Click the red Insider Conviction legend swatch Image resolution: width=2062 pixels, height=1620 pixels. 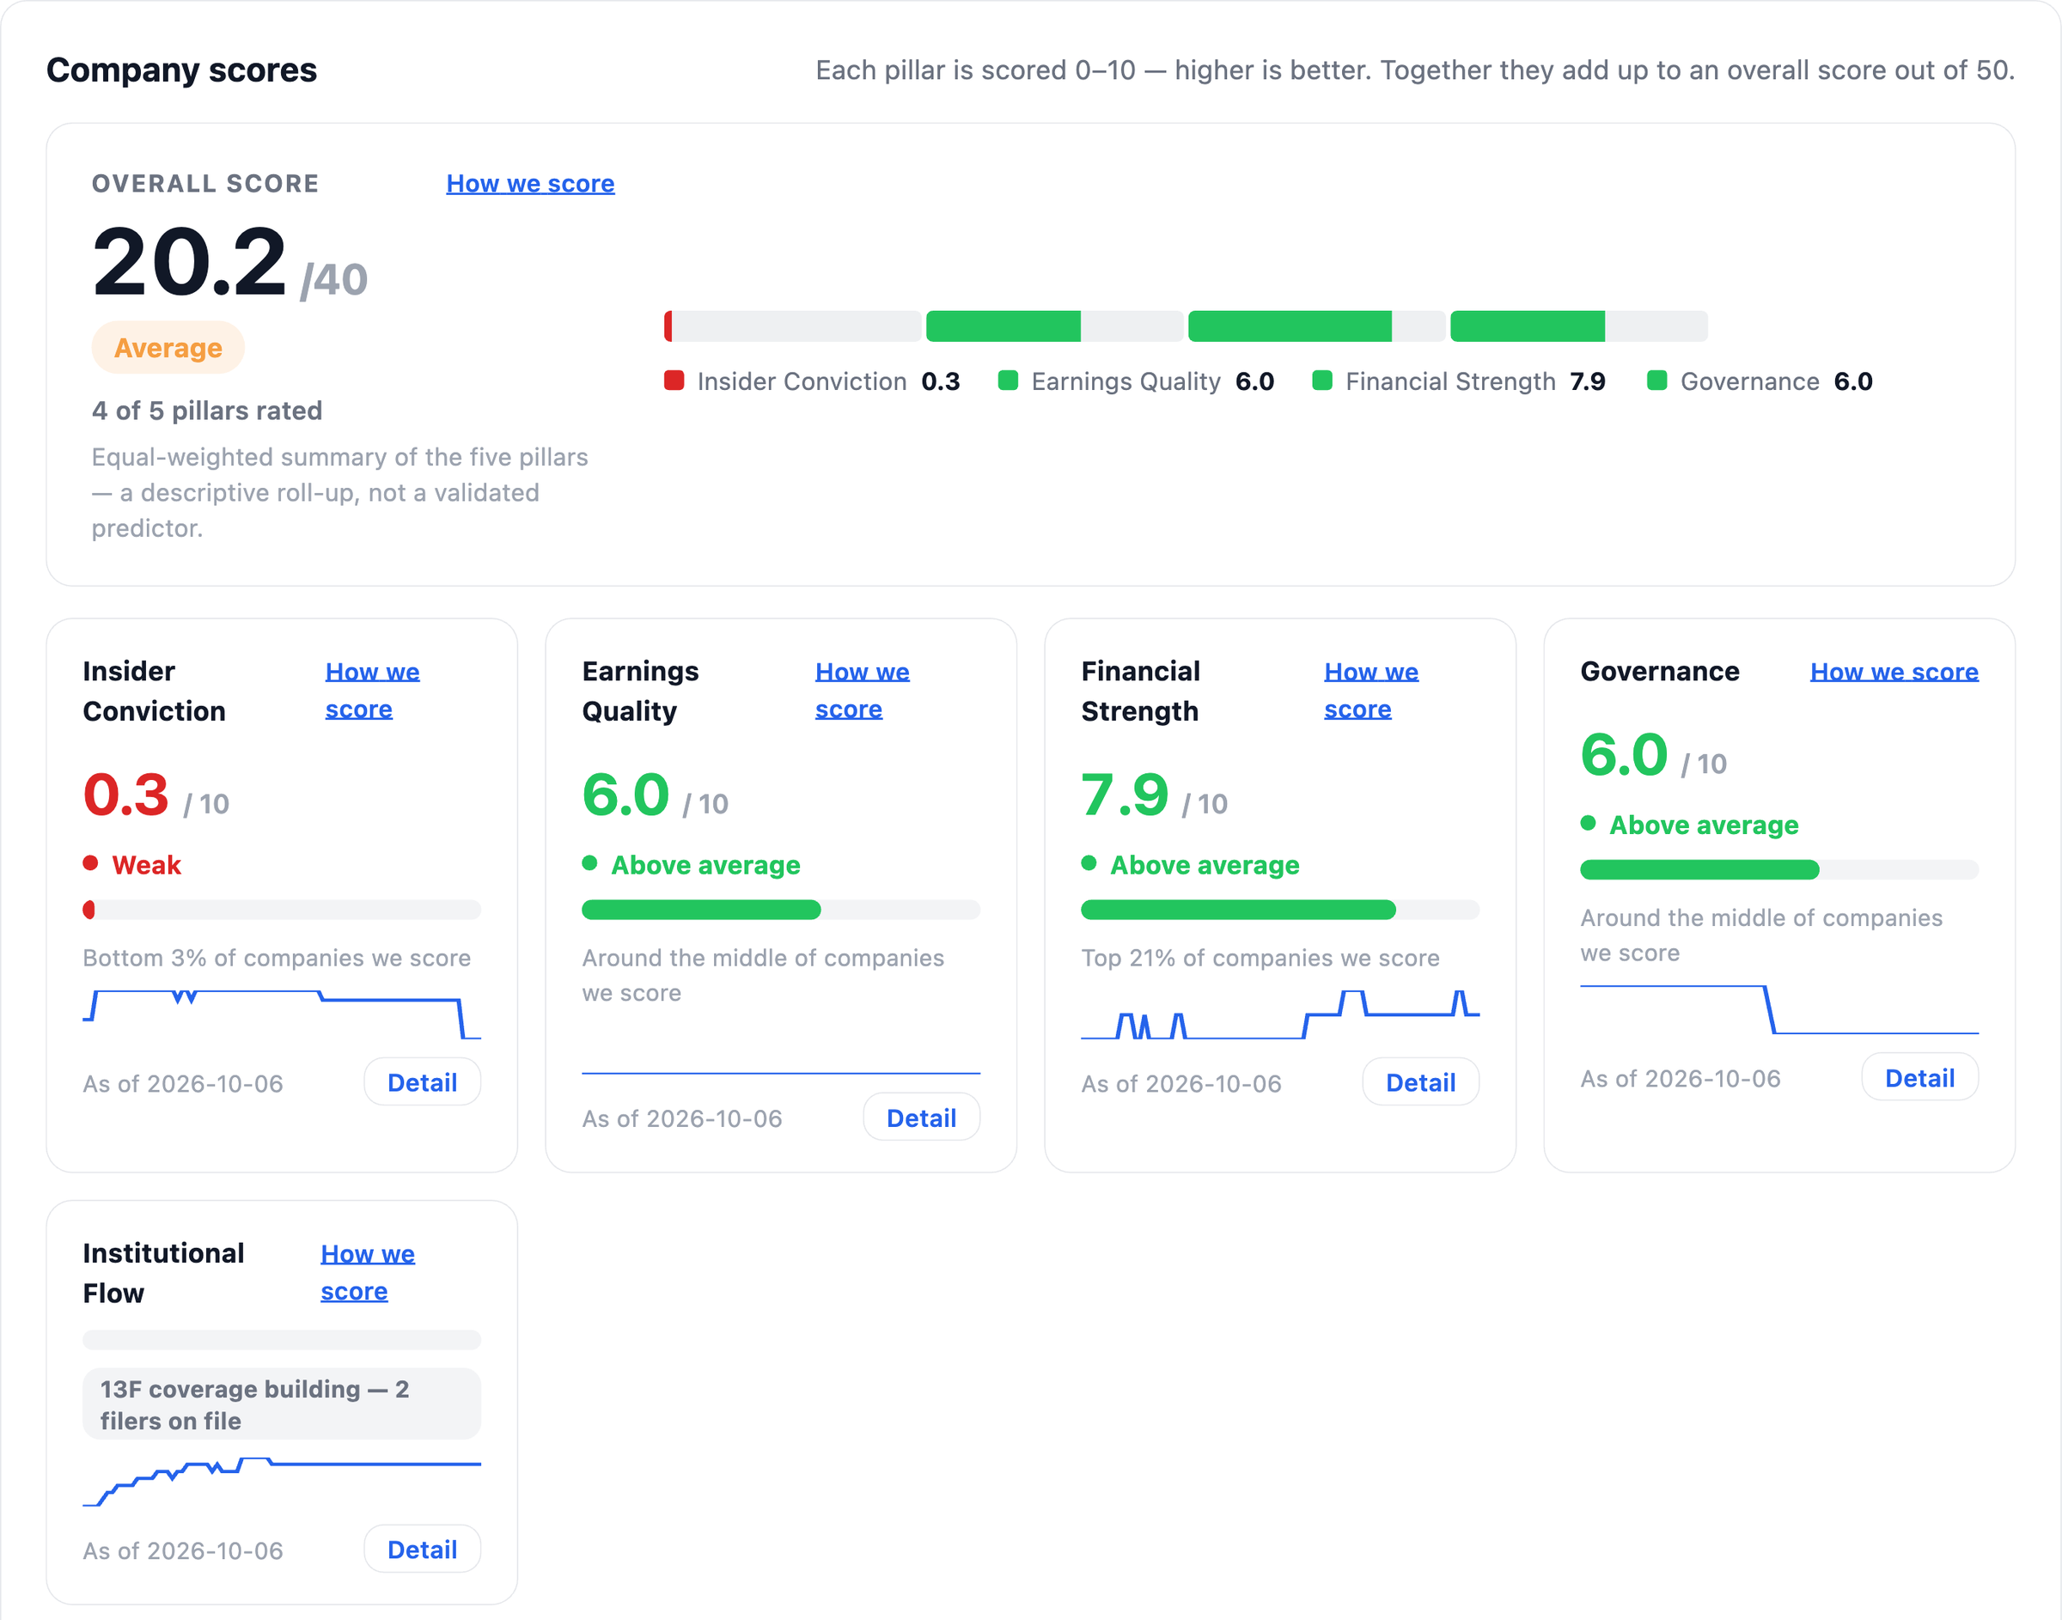(x=674, y=381)
